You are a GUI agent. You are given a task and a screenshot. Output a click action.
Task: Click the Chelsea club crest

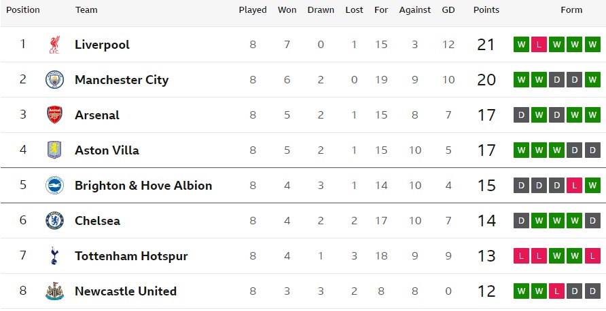click(54, 221)
